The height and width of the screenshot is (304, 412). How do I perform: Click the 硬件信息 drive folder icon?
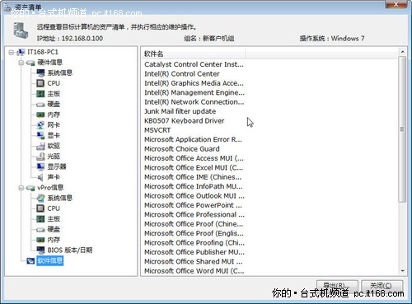point(30,63)
